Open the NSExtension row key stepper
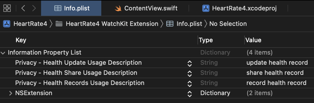 click(x=189, y=94)
